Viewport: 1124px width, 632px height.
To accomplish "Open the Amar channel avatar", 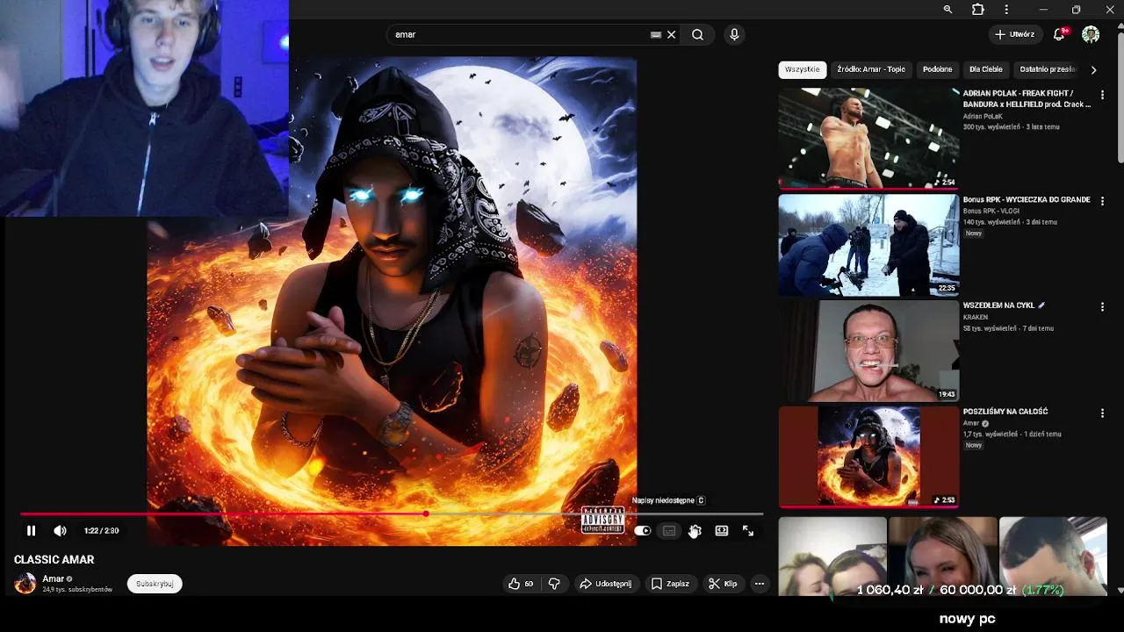I will 25,584.
